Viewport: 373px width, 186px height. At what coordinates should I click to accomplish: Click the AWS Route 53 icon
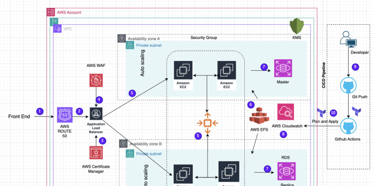(x=64, y=115)
